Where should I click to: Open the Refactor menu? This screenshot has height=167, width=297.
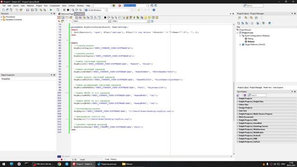point(30,6)
